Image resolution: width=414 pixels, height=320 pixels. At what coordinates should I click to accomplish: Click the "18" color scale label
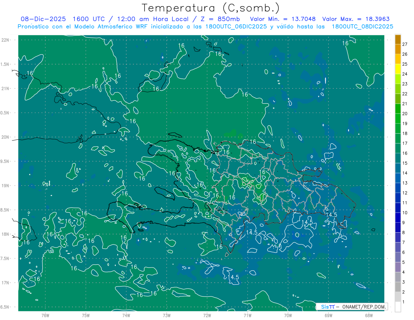405,134
